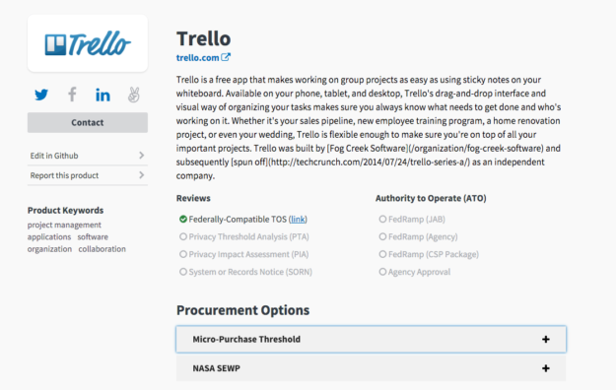Click the external link icon beside trello.com

click(x=226, y=57)
